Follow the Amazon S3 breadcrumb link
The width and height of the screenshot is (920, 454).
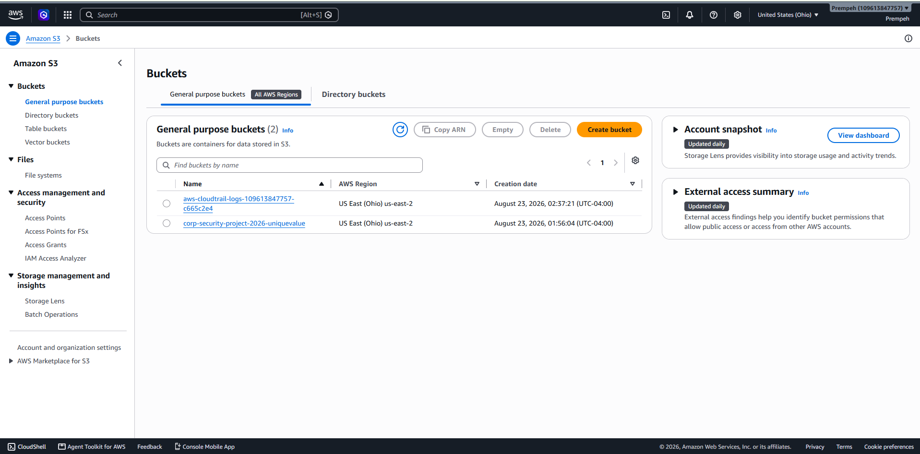[43, 38]
